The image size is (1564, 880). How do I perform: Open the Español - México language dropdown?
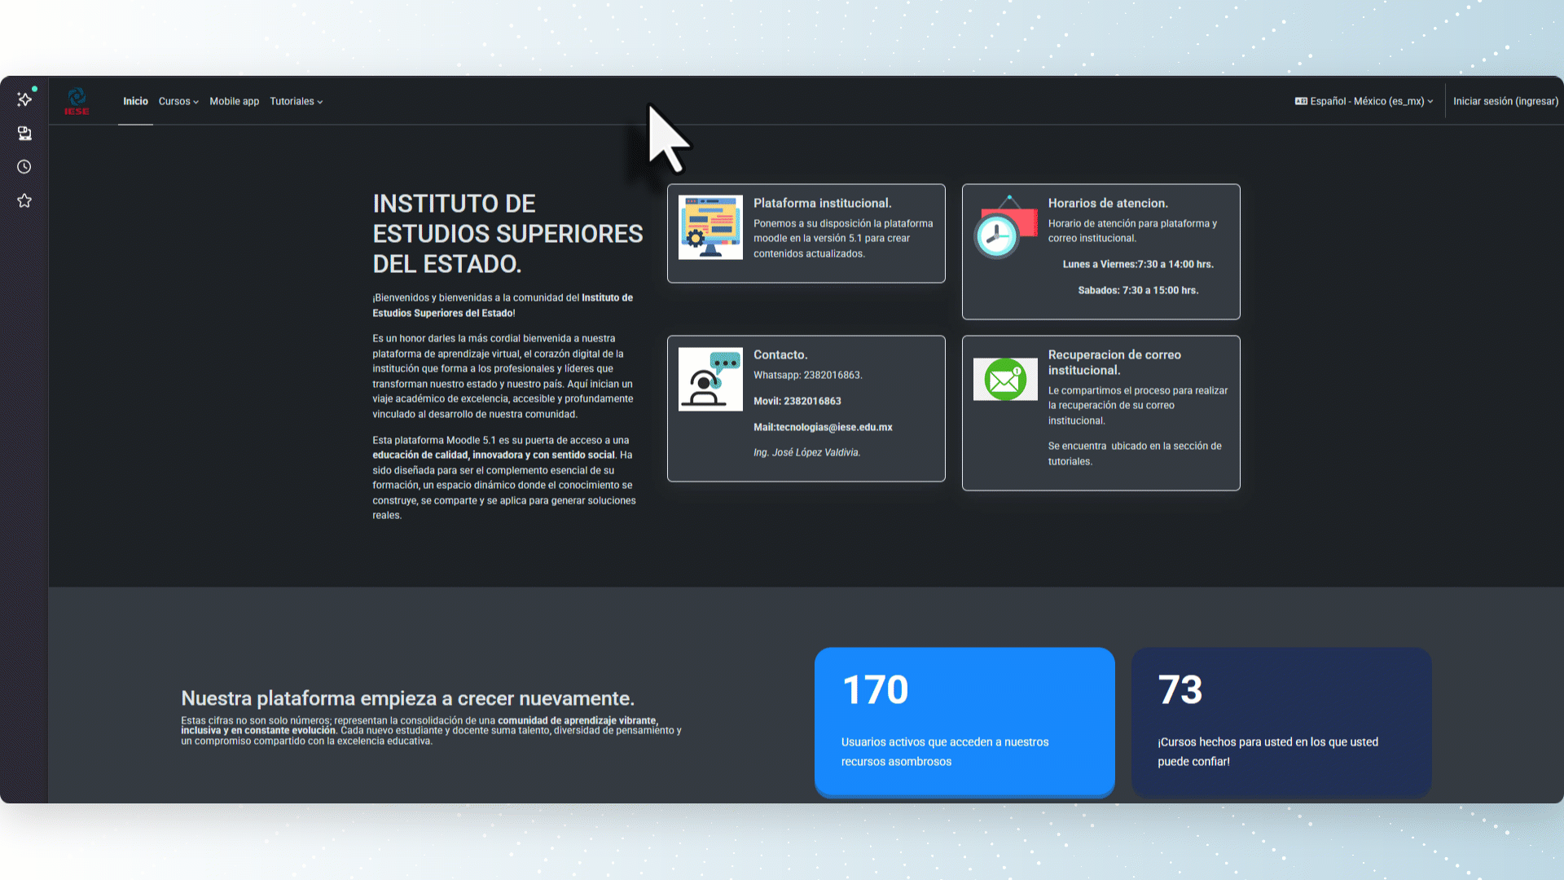(x=1370, y=100)
